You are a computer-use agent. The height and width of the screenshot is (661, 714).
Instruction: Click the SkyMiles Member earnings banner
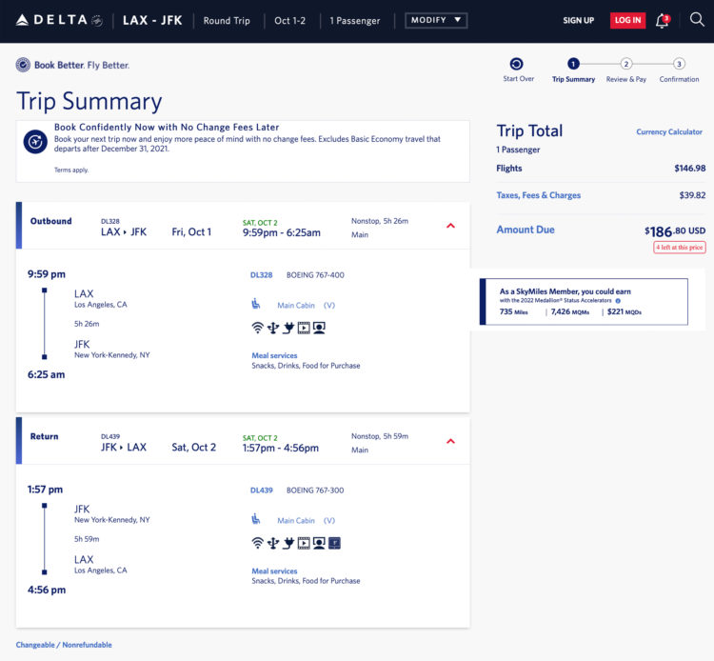(584, 302)
